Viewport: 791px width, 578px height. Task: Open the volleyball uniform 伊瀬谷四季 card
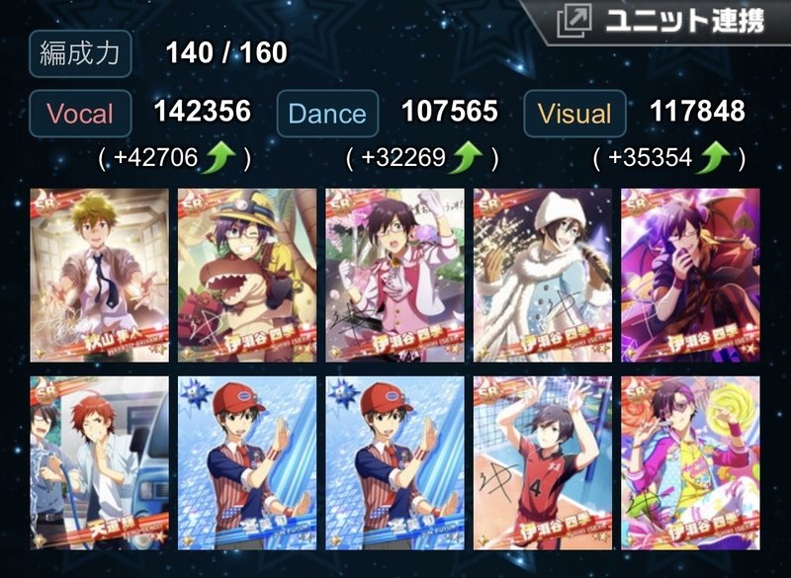coord(543,463)
